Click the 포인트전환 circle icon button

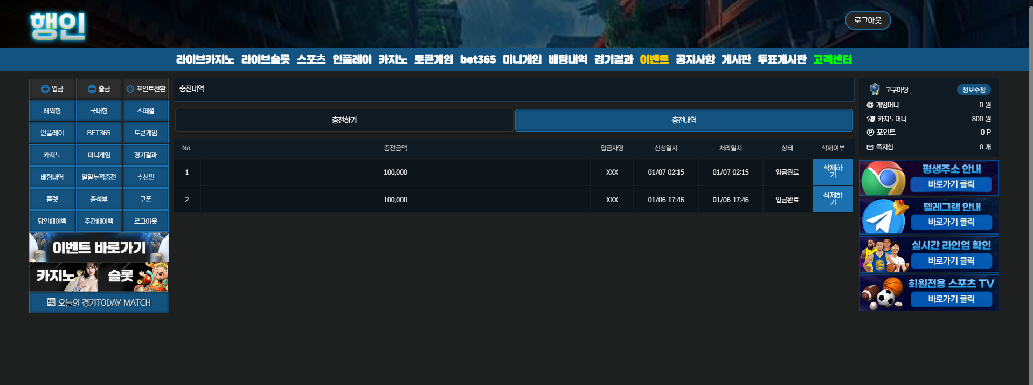pyautogui.click(x=146, y=89)
